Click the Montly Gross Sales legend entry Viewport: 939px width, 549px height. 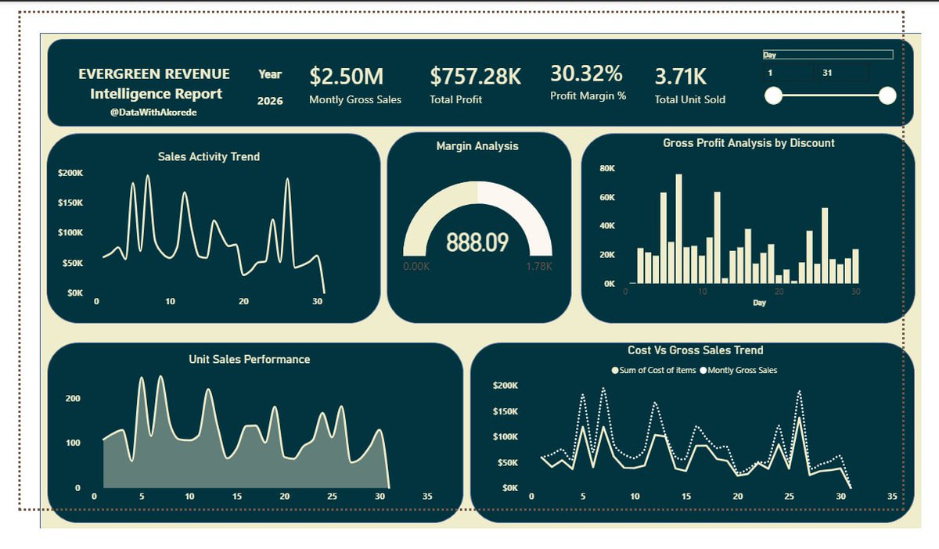738,370
